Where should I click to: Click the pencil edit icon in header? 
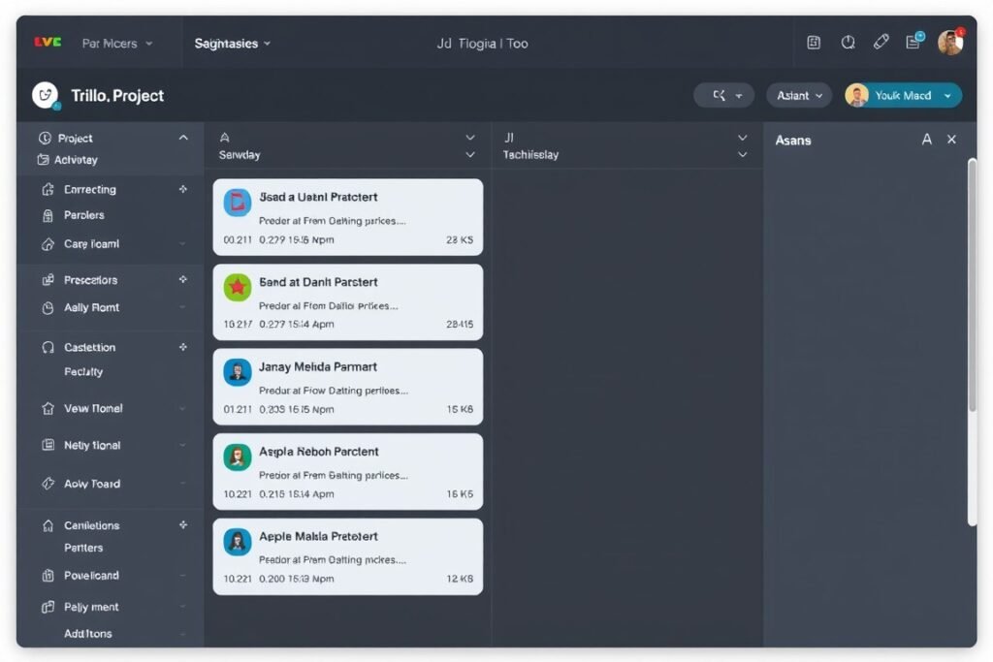pyautogui.click(x=881, y=43)
